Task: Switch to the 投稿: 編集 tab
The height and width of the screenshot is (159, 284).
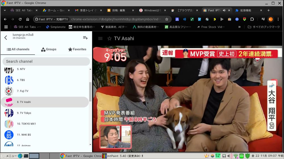Action: coord(120,10)
